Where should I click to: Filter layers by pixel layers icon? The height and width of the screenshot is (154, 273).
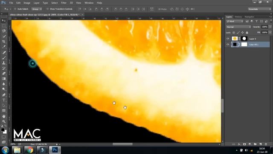[247, 21]
